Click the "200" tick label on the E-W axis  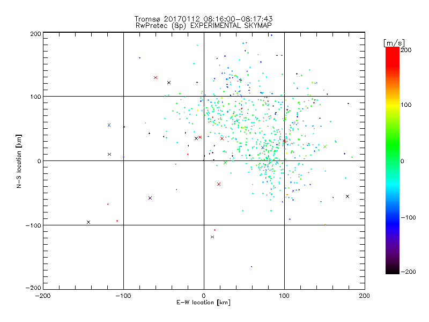[x=365, y=296]
